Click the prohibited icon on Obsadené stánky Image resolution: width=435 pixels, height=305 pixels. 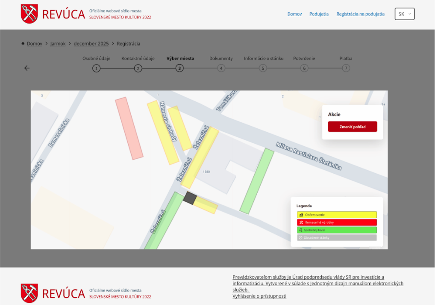click(300, 237)
